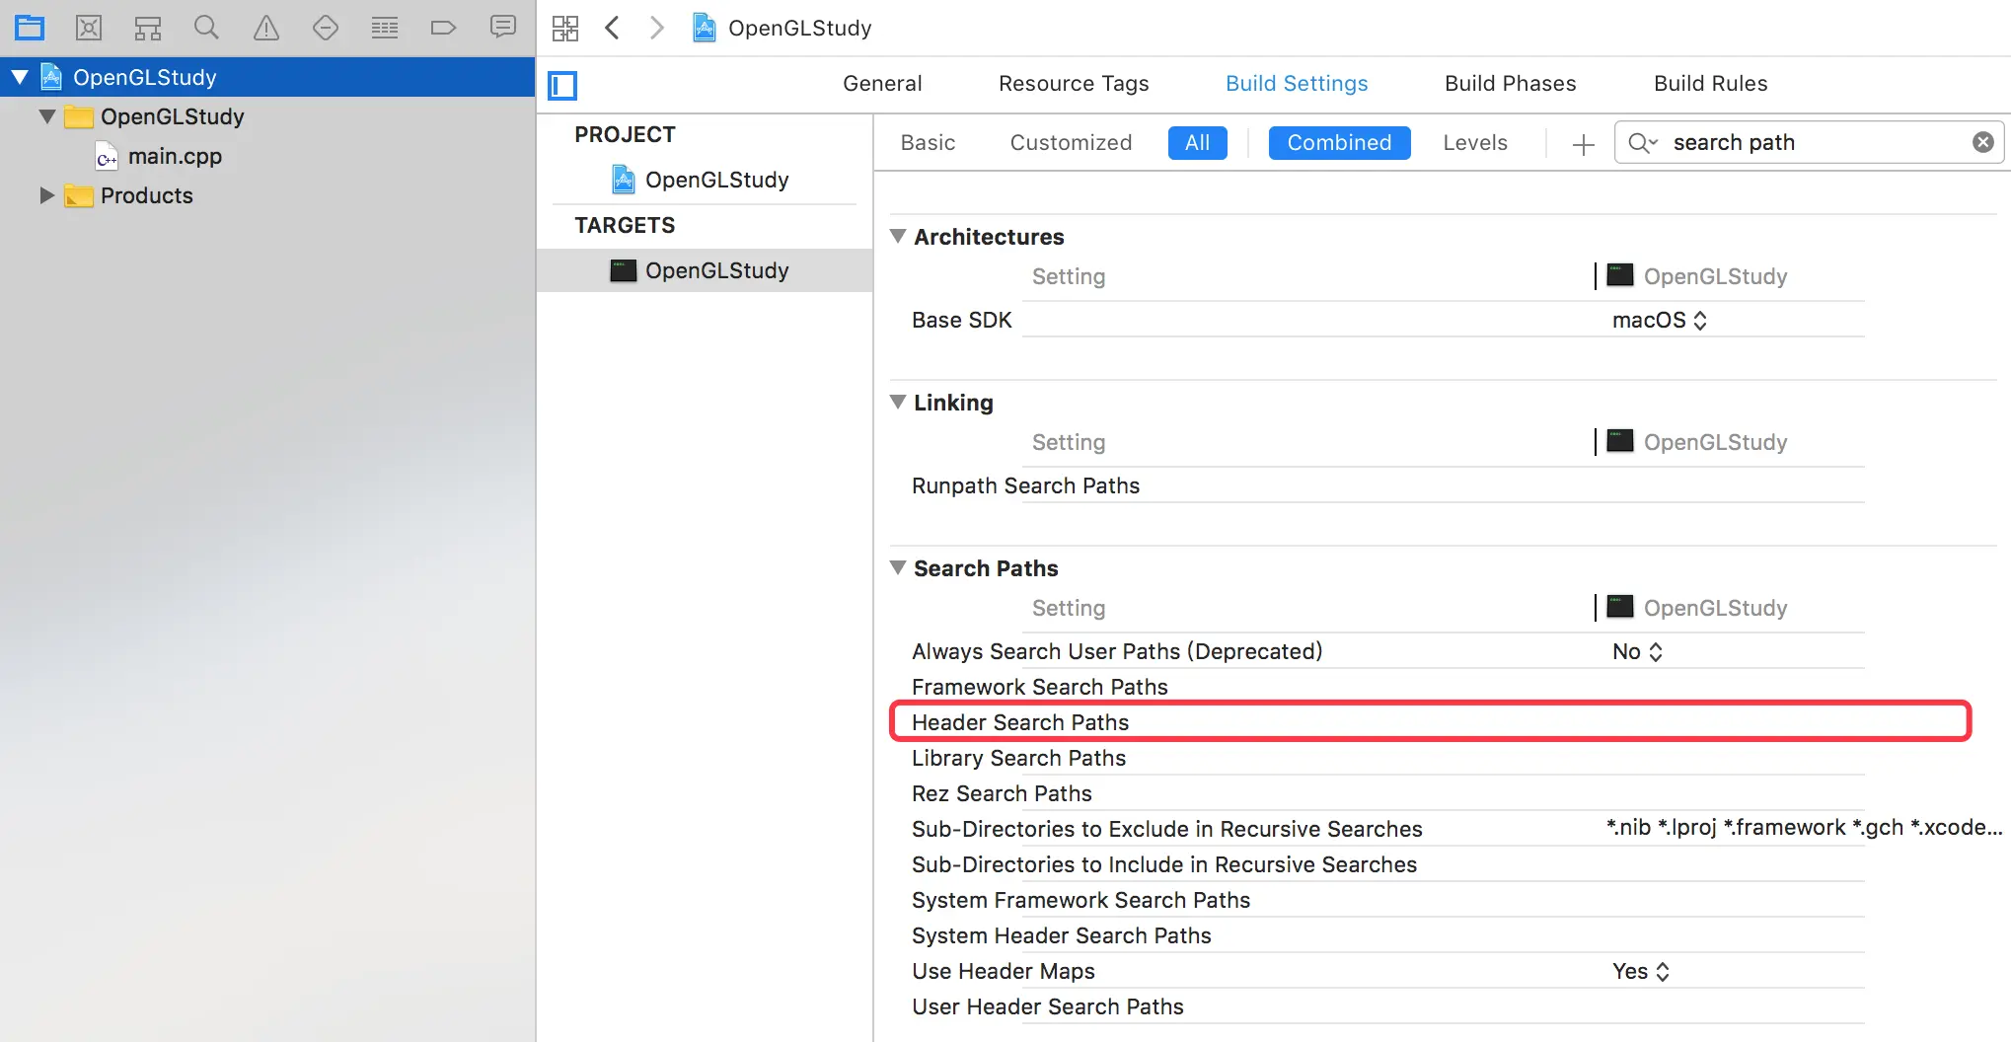
Task: Select the System Framework Search Paths setting
Action: 1080,900
